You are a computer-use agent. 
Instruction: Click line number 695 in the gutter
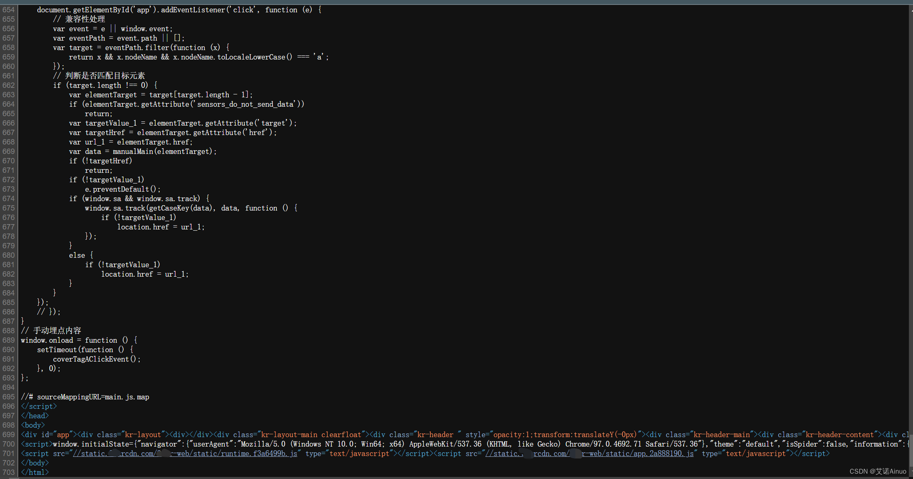point(9,397)
